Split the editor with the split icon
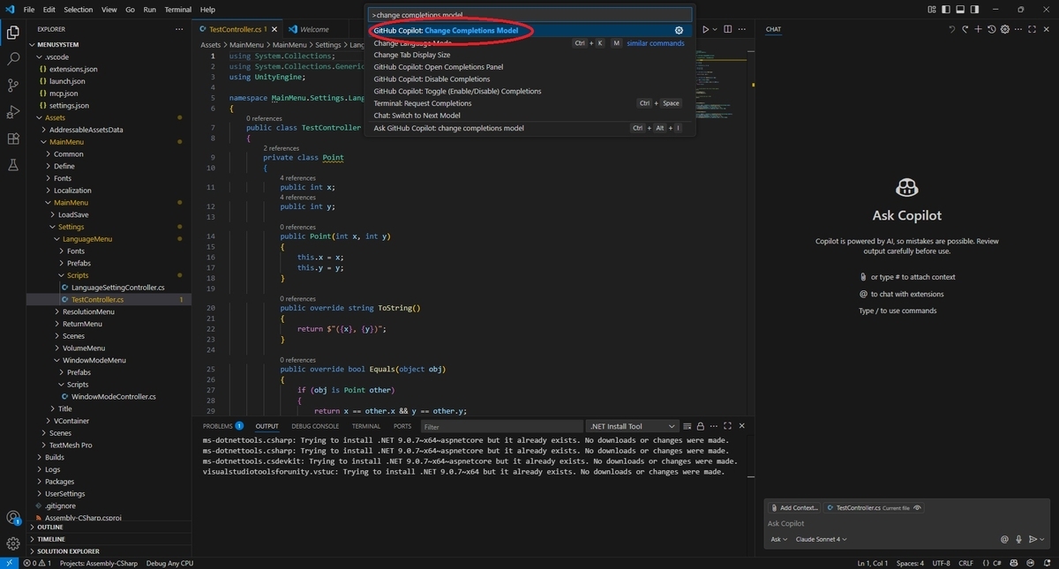 coord(729,29)
